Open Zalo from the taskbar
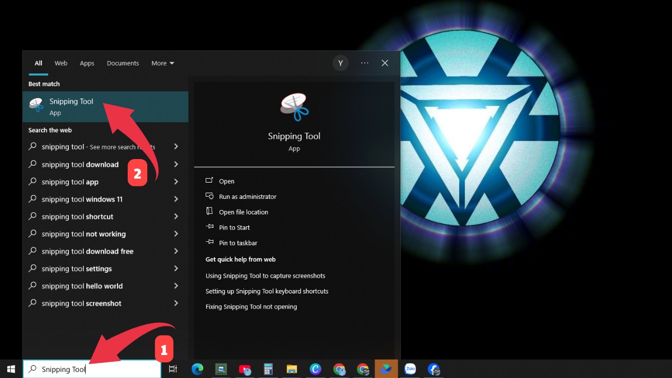 click(410, 369)
